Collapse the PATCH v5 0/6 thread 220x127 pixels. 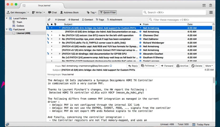coord(60,28)
